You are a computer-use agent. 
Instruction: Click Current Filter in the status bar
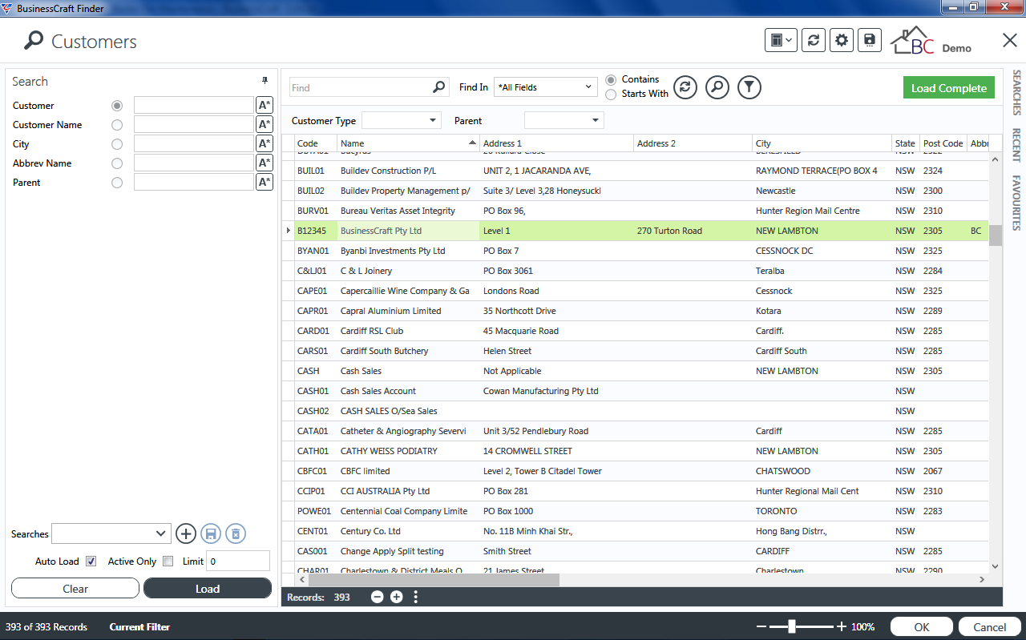pos(139,626)
